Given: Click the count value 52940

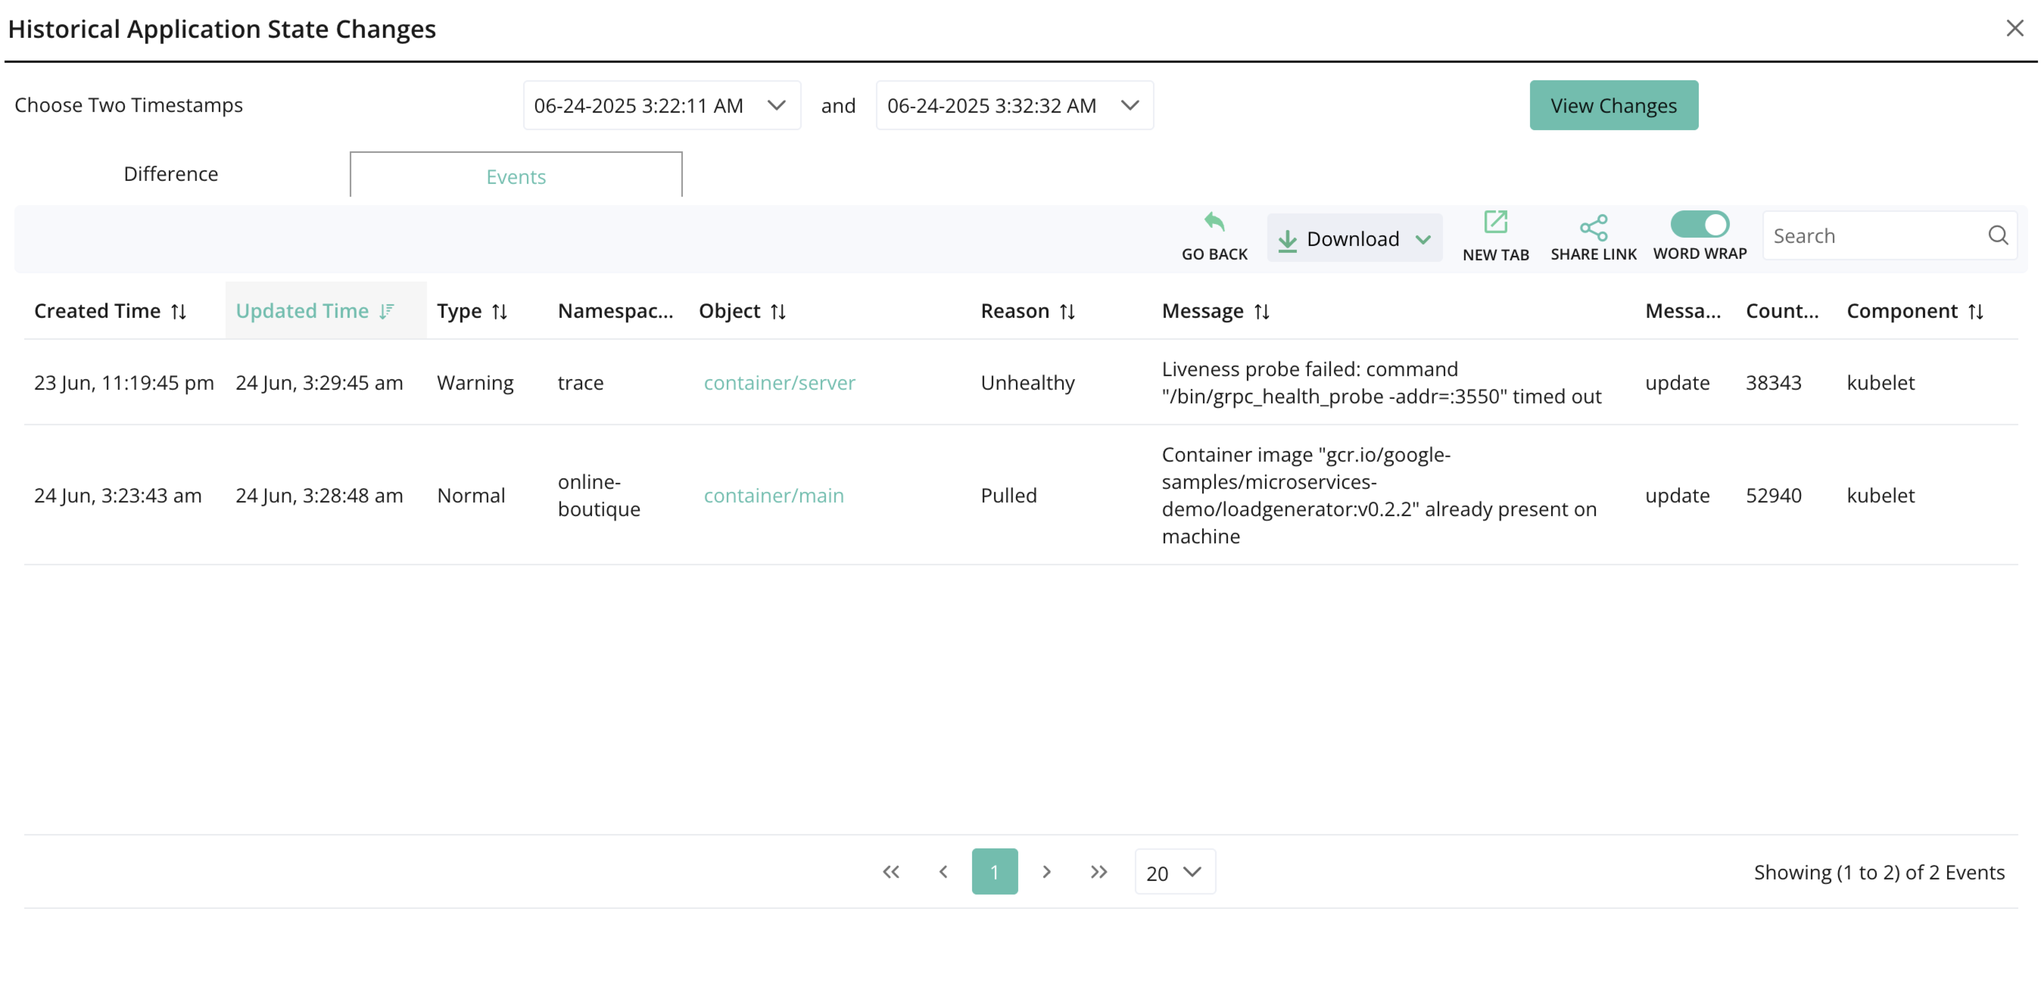Looking at the screenshot, I should point(1773,495).
